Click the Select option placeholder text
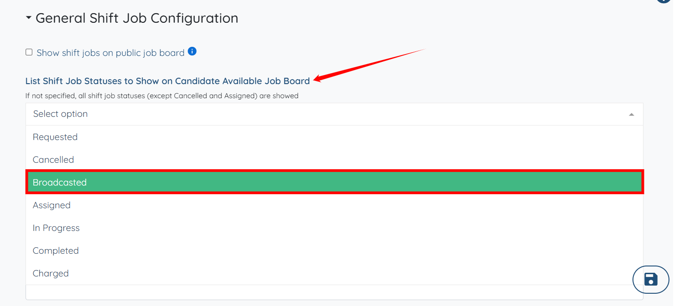The height and width of the screenshot is (306, 674). [60, 114]
